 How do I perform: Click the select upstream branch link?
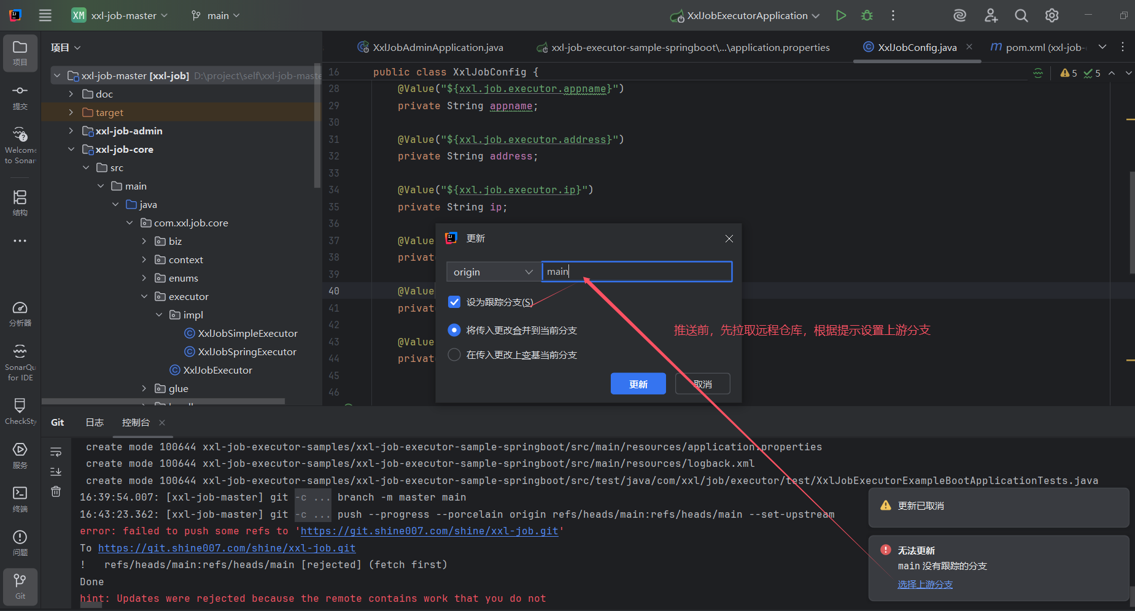[x=924, y=584]
